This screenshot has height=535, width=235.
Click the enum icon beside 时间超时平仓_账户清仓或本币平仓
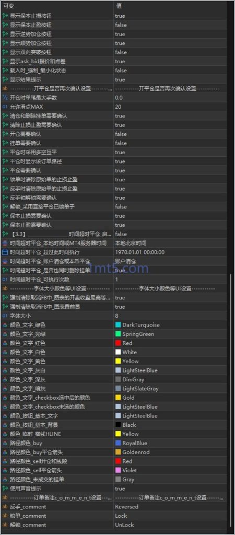(x=5, y=261)
